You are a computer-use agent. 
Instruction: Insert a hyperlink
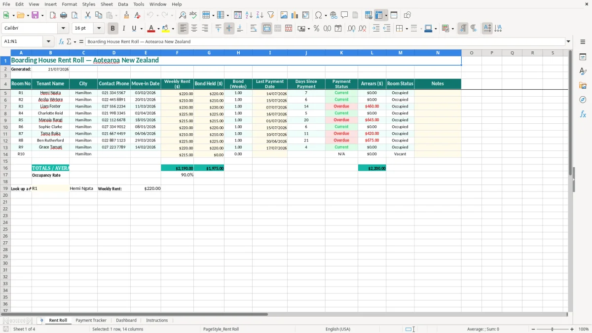333,15
